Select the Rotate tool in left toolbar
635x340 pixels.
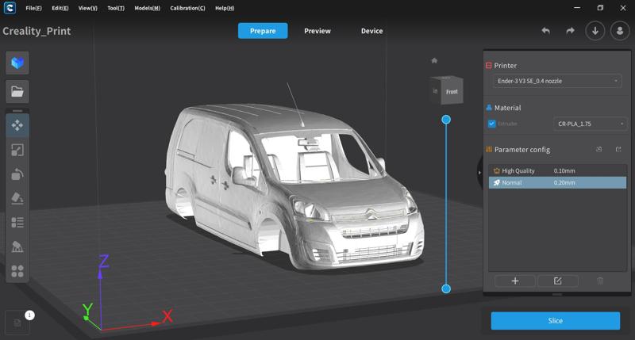click(17, 174)
